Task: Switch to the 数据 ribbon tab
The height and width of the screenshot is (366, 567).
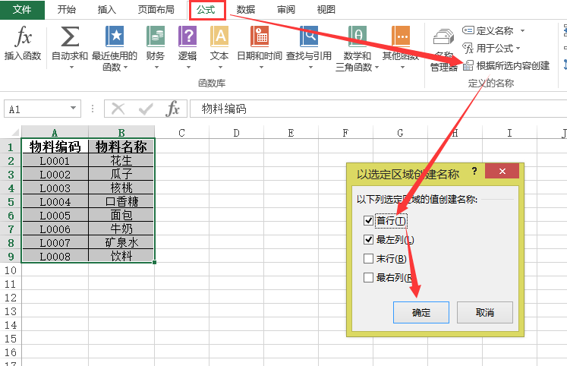Action: point(245,10)
